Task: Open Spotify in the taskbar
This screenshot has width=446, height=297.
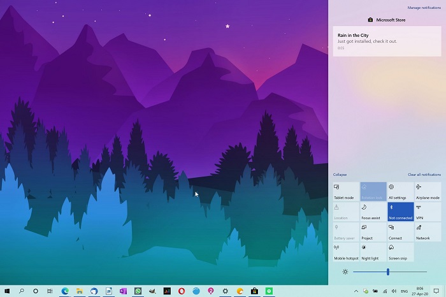Action: (270, 291)
